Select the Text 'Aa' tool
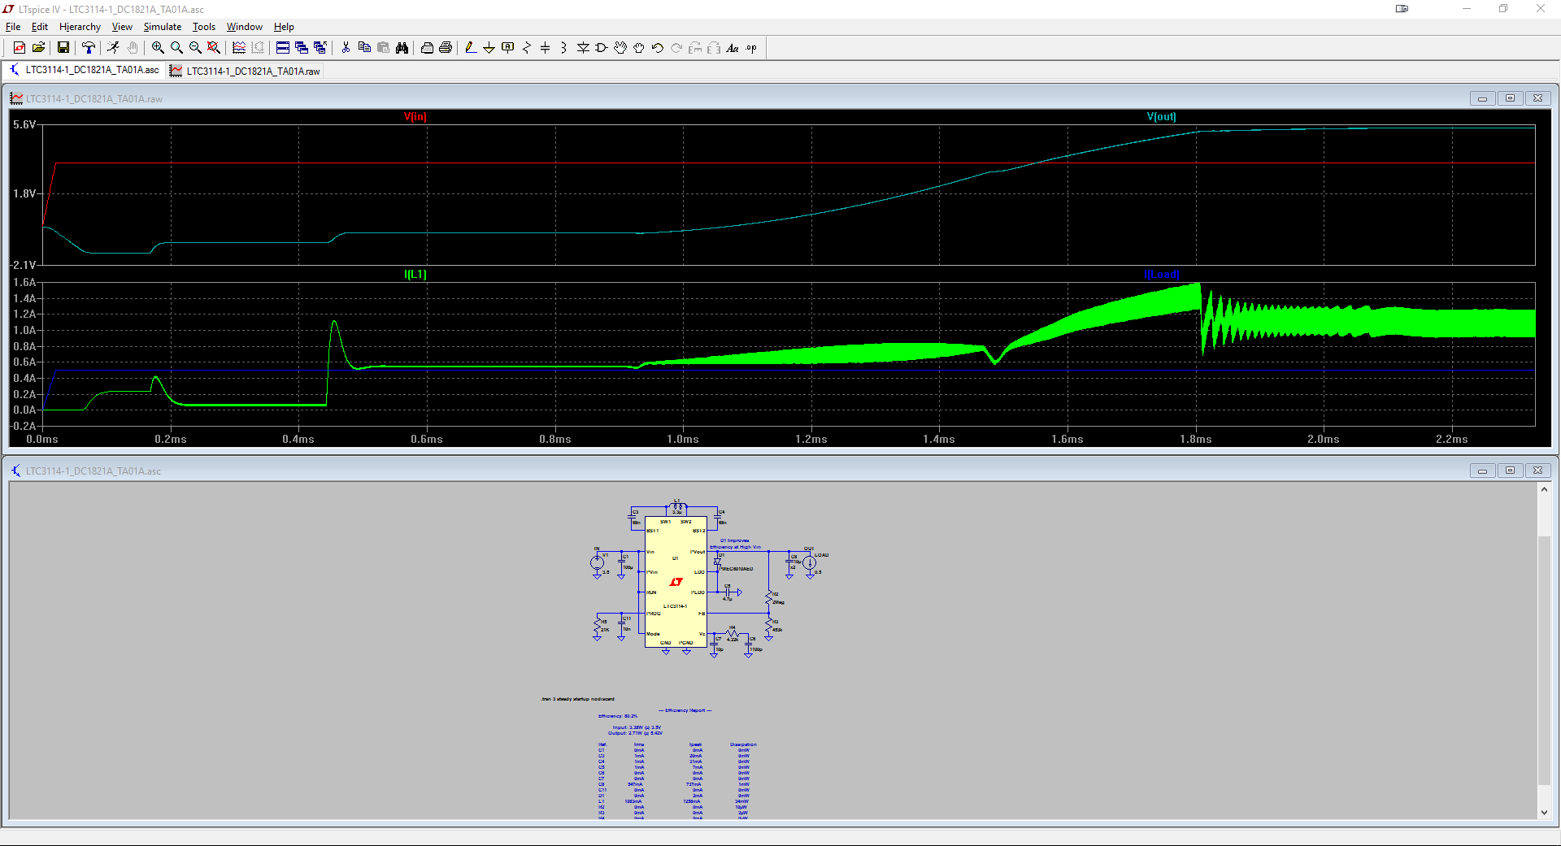 tap(733, 48)
